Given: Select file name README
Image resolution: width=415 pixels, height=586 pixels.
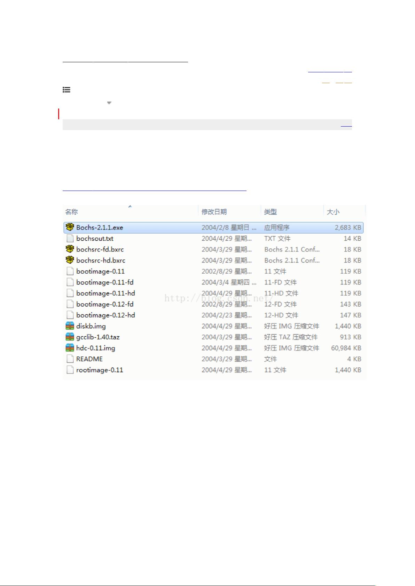Looking at the screenshot, I should point(89,359).
